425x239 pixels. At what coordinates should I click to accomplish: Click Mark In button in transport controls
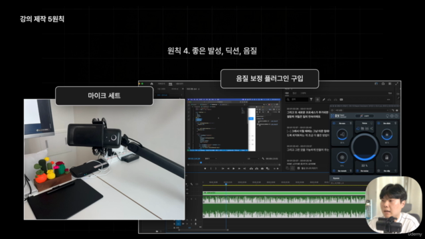(211, 169)
